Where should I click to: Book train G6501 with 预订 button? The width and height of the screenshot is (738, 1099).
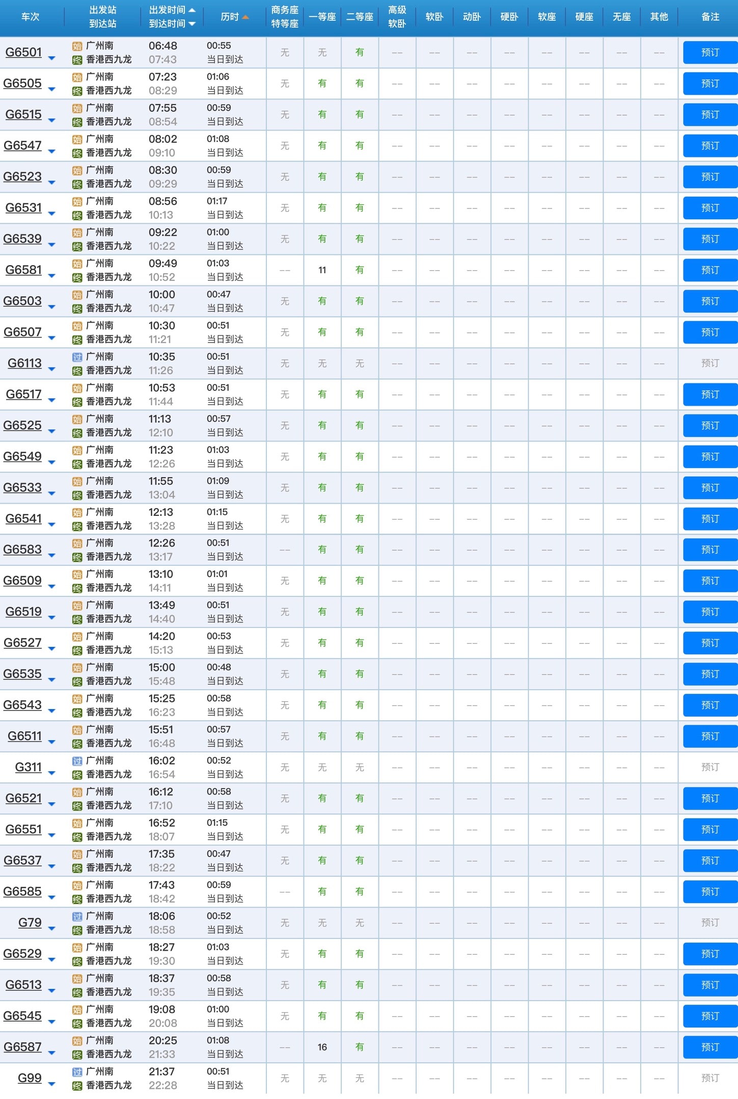click(x=710, y=53)
